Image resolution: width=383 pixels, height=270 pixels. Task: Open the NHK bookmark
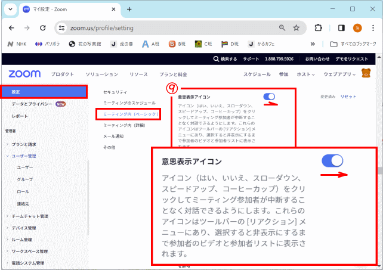pos(17,44)
